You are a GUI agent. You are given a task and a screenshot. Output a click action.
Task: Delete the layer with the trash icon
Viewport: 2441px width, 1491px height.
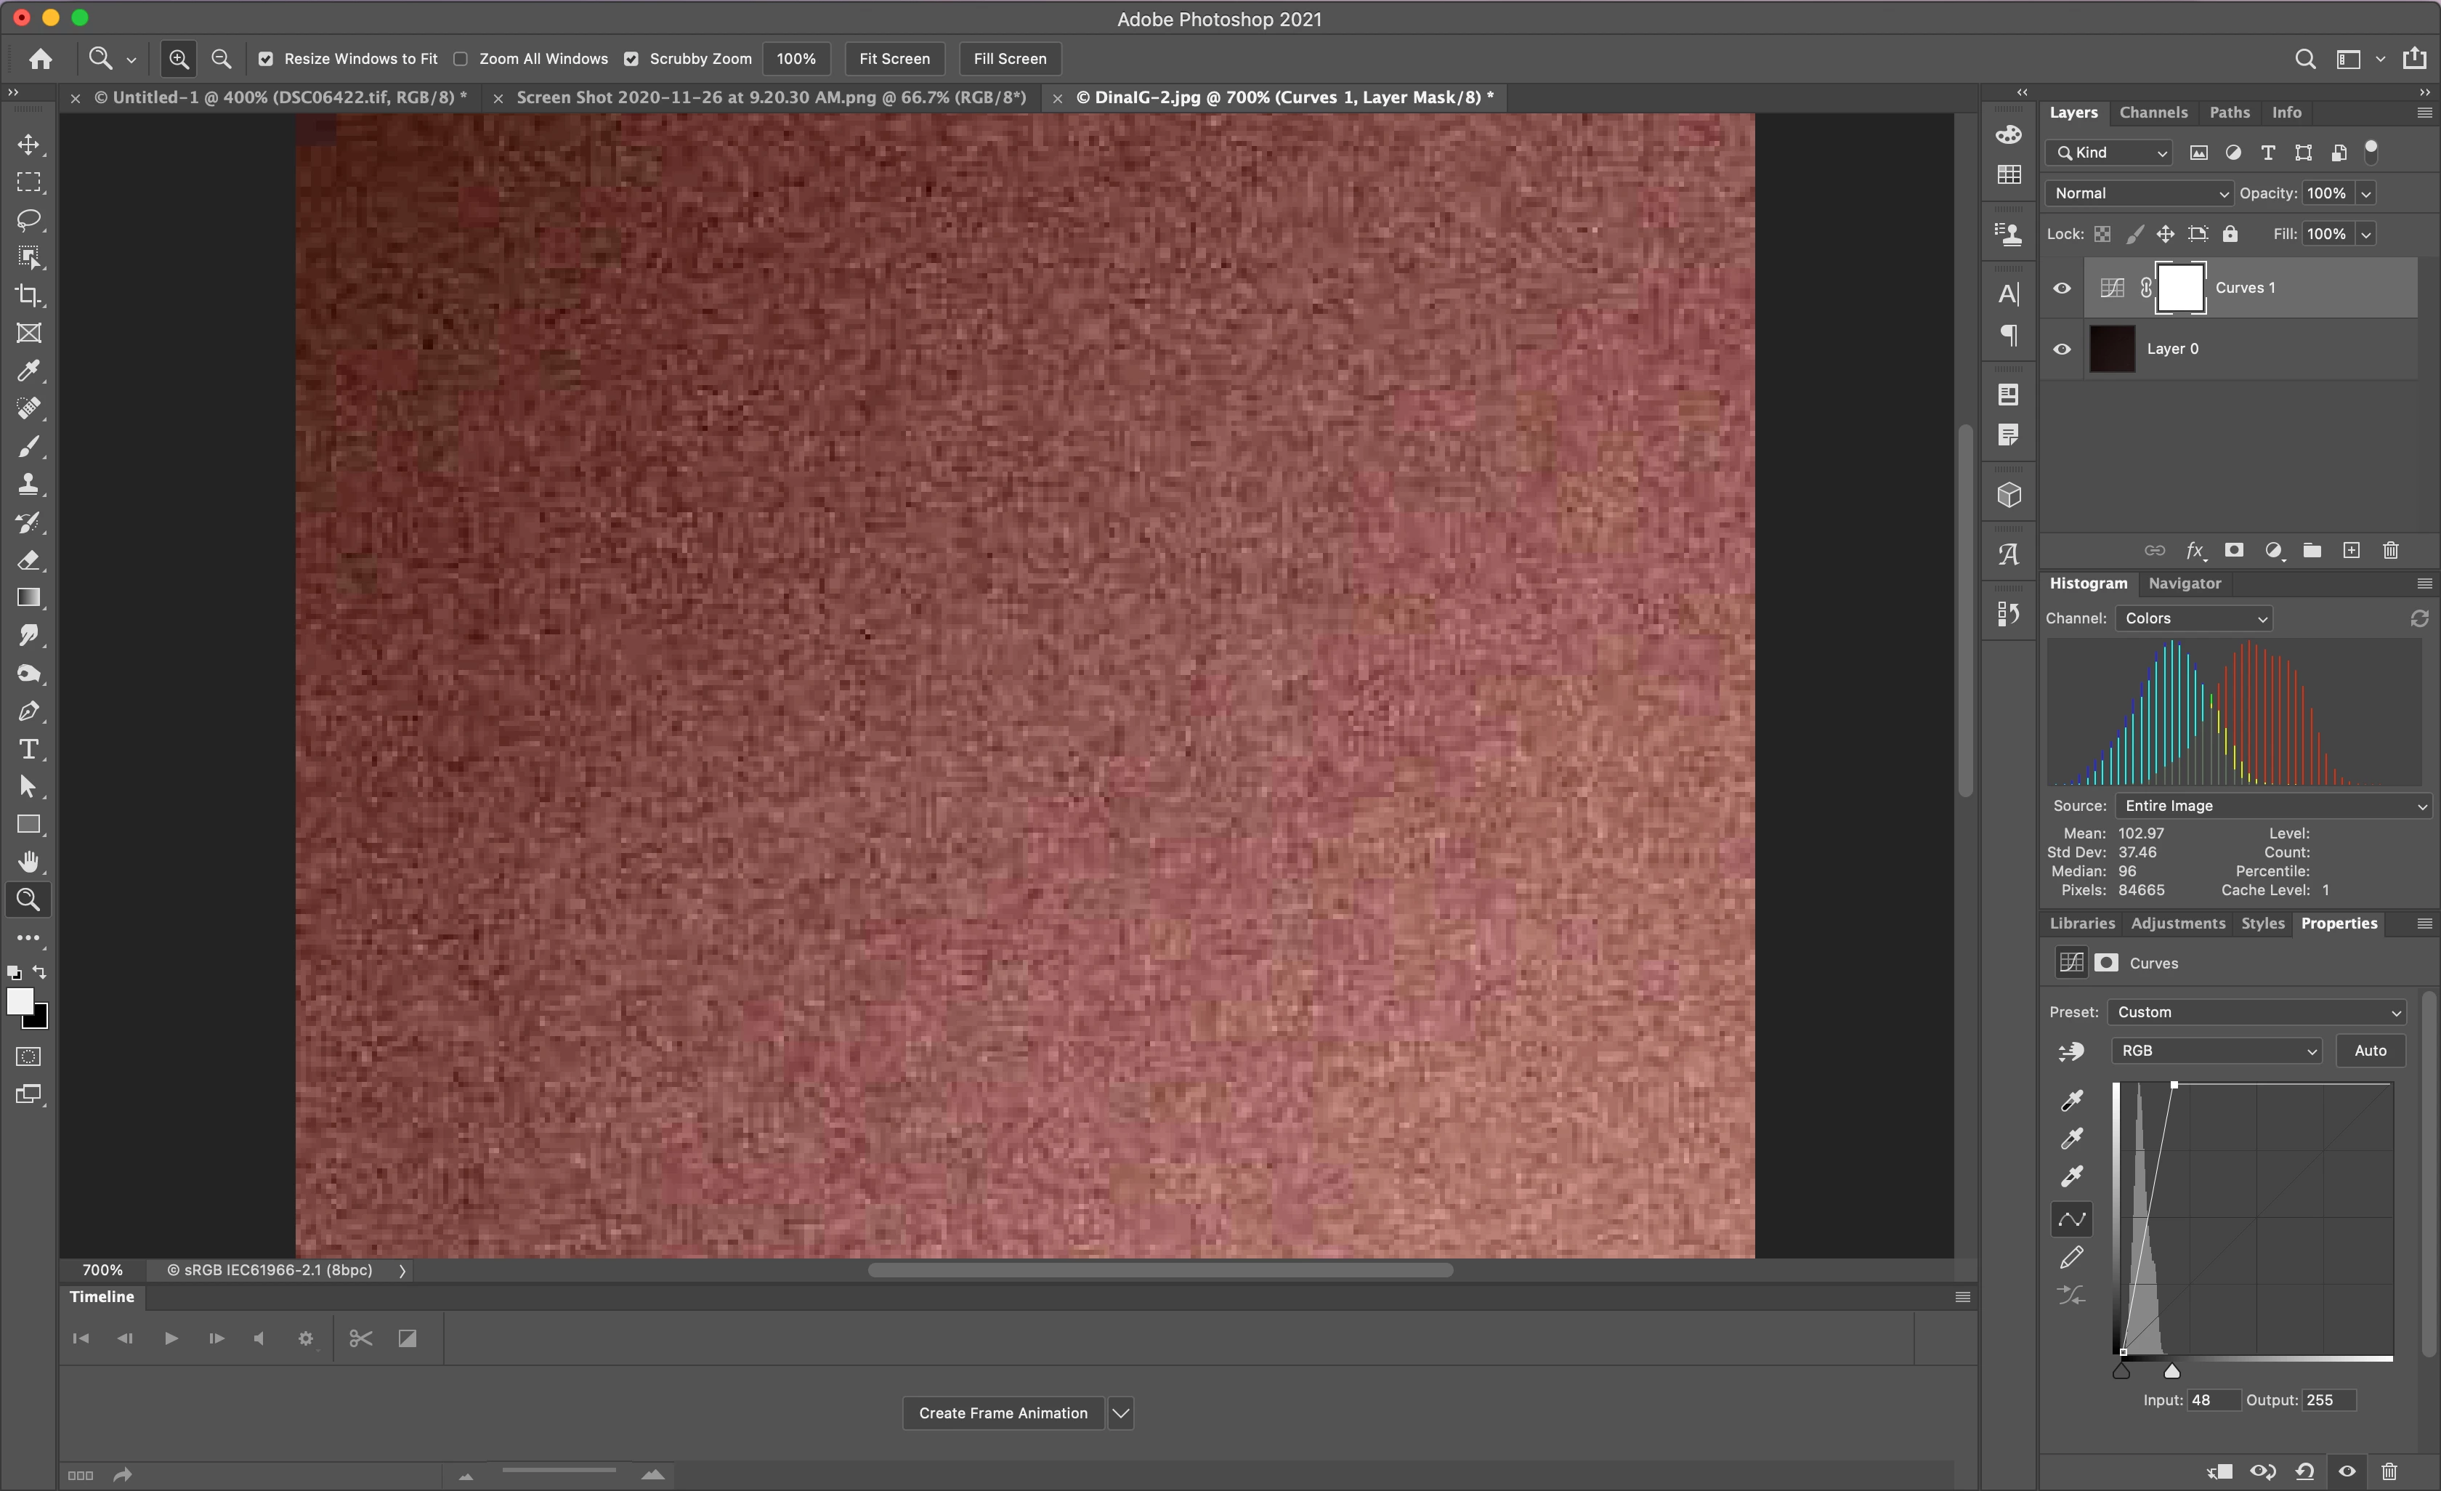(2390, 550)
